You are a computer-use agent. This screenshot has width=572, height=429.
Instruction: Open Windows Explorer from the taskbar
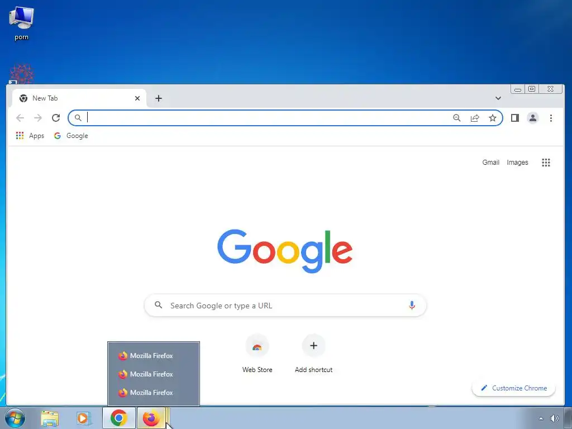[50, 418]
